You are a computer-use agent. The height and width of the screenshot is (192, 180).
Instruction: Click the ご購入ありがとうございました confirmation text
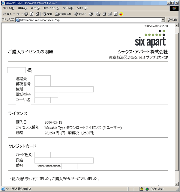click(76, 179)
